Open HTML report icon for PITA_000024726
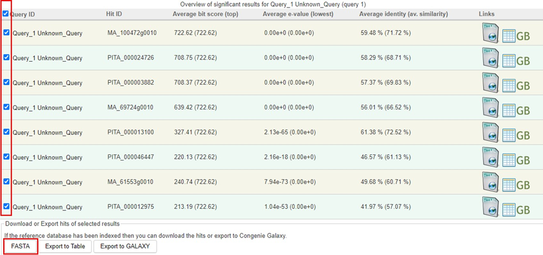Viewport: 543px width, 255px height. pyautogui.click(x=490, y=58)
